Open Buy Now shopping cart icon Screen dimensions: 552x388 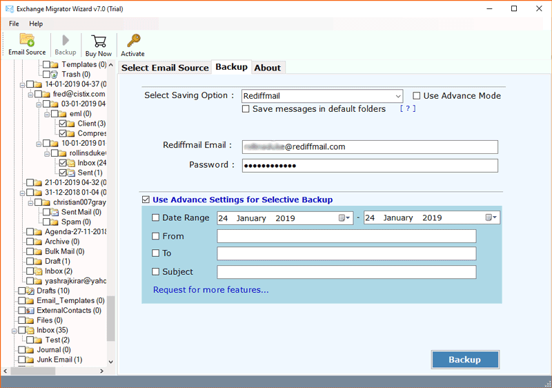[99, 41]
